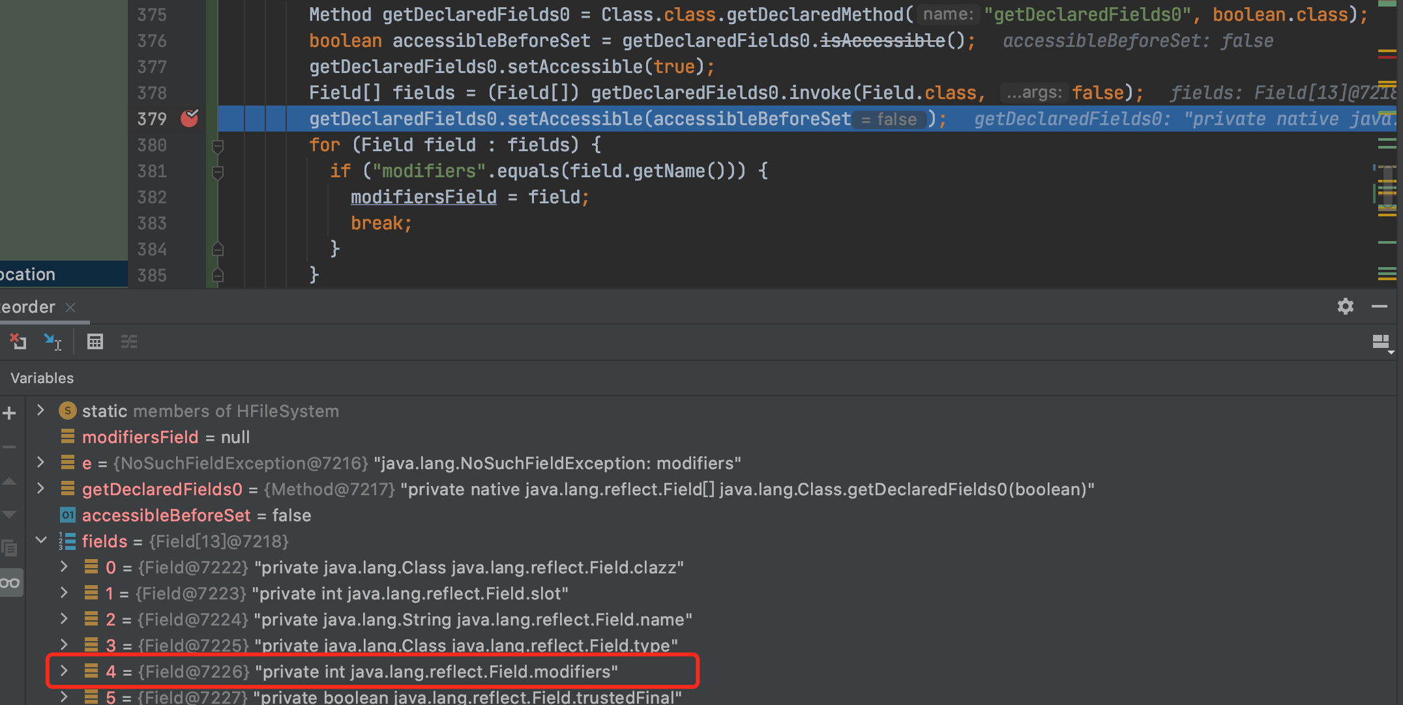Click the modifiersField identifier on line 382
This screenshot has height=705, width=1403.
coord(424,197)
